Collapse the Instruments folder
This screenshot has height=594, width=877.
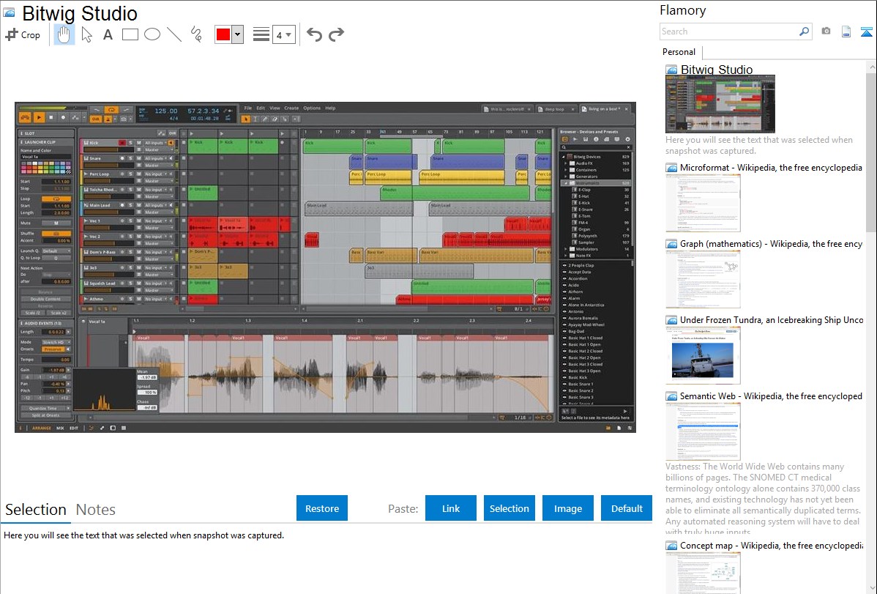coord(566,183)
